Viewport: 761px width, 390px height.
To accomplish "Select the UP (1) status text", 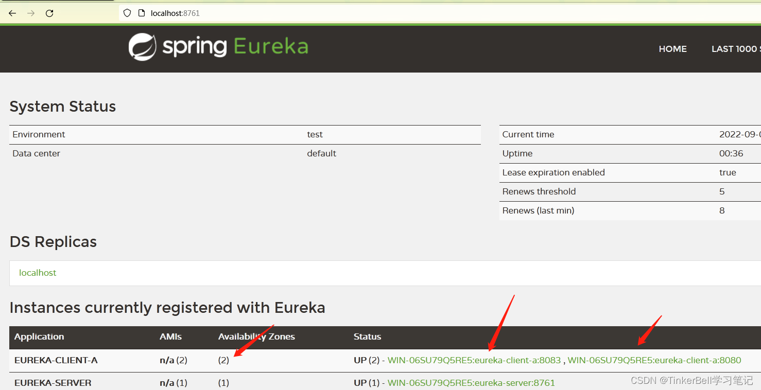I will [367, 383].
